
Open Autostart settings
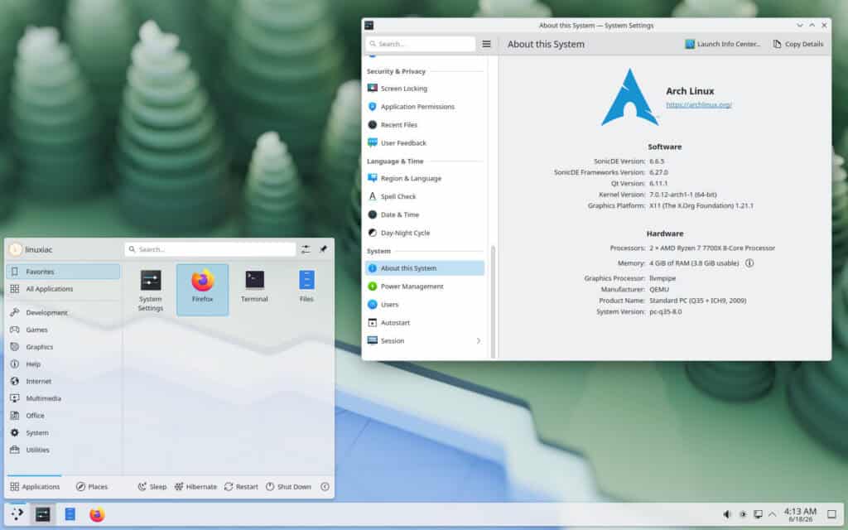tap(425, 322)
